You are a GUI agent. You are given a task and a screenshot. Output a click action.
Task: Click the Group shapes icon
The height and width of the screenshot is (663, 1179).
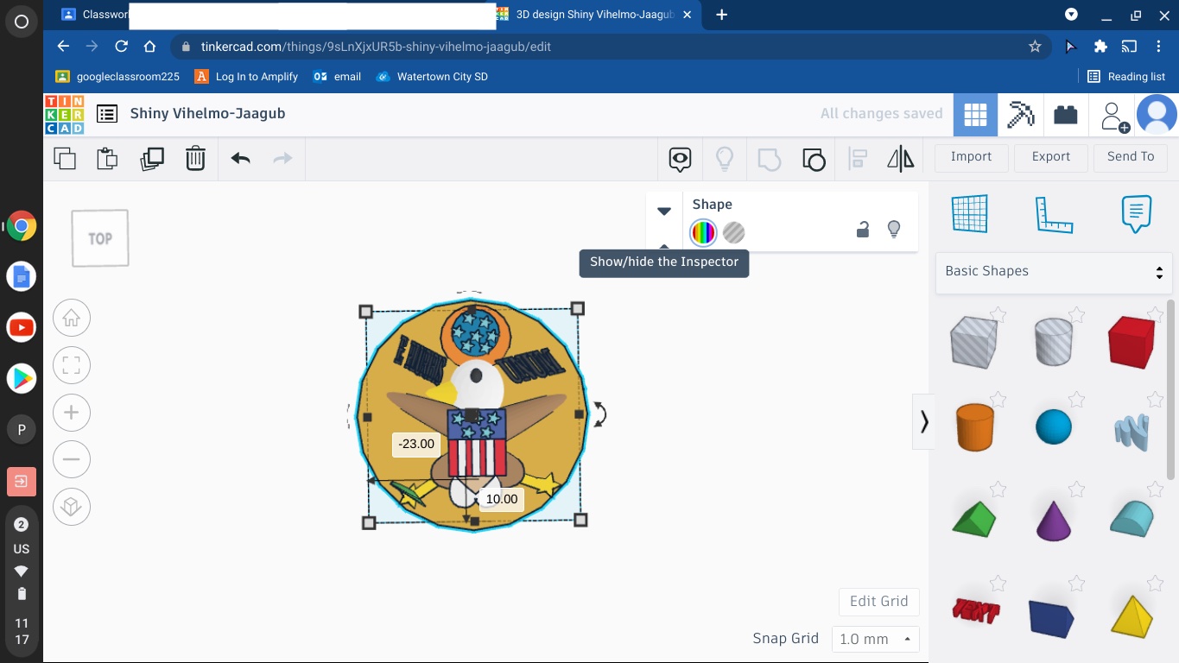(x=769, y=159)
